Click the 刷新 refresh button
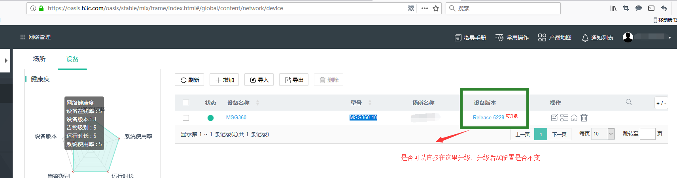The height and width of the screenshot is (178, 677). coord(189,80)
